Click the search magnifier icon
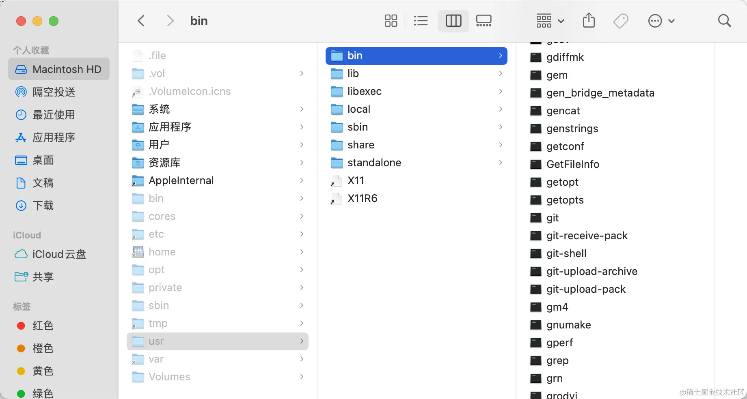The image size is (747, 399). point(725,21)
